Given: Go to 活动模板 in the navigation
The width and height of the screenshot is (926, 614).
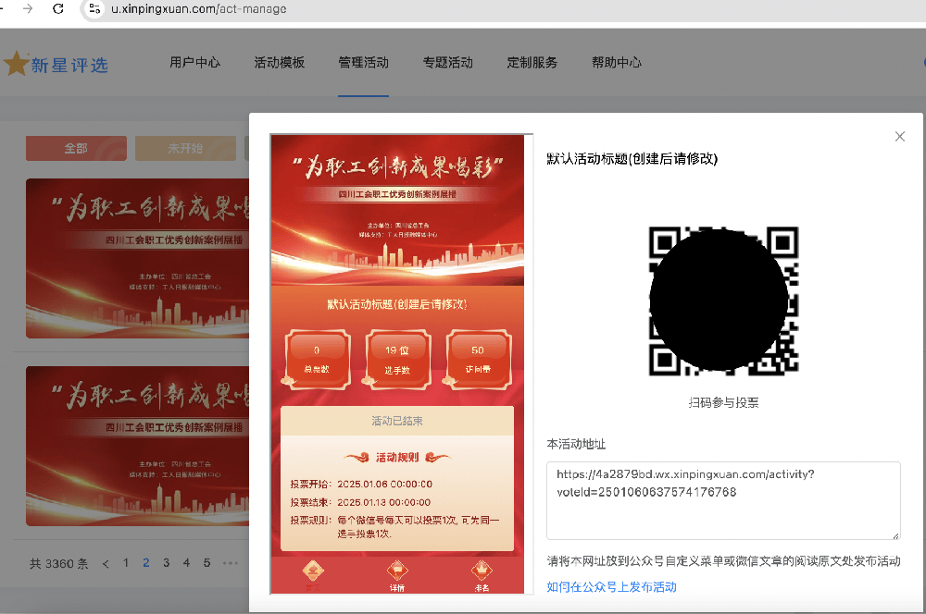Looking at the screenshot, I should pyautogui.click(x=280, y=63).
